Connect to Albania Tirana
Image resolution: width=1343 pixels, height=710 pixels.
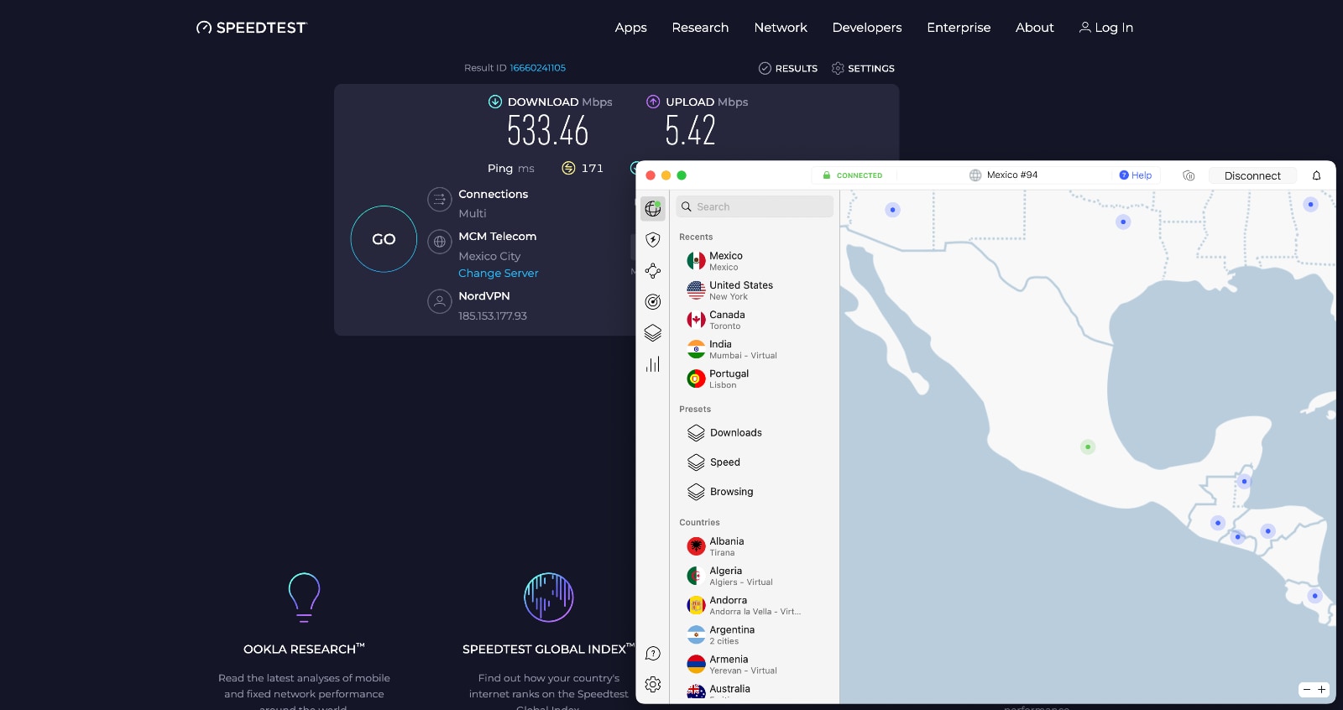click(x=754, y=546)
